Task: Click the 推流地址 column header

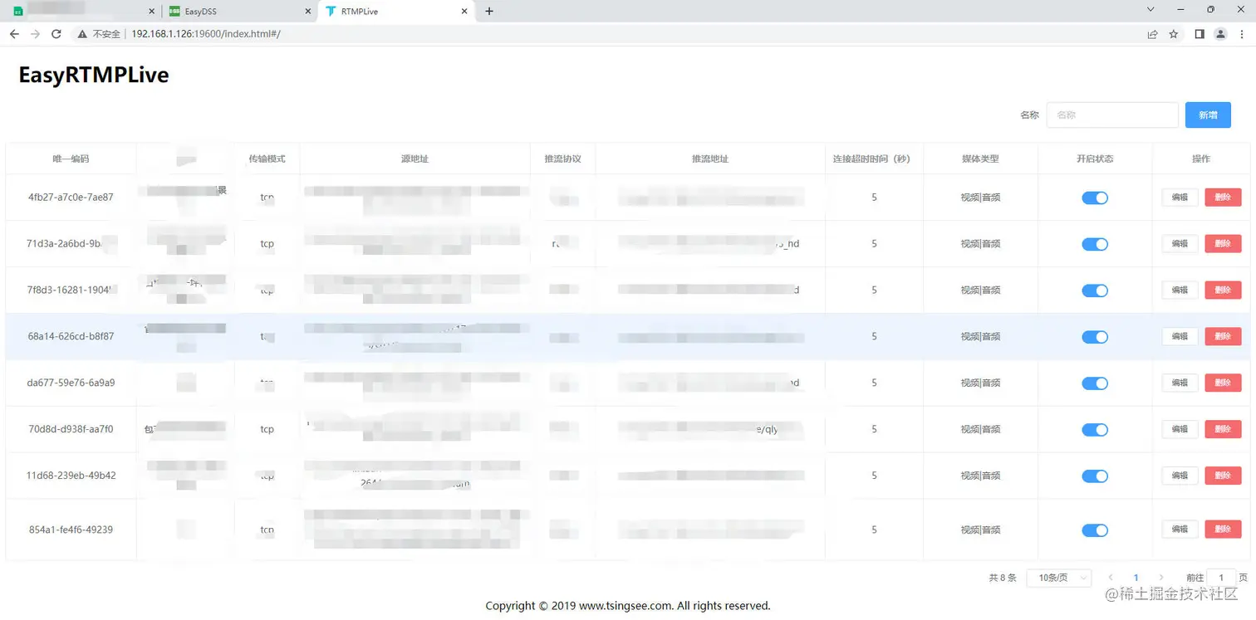Action: 710,159
